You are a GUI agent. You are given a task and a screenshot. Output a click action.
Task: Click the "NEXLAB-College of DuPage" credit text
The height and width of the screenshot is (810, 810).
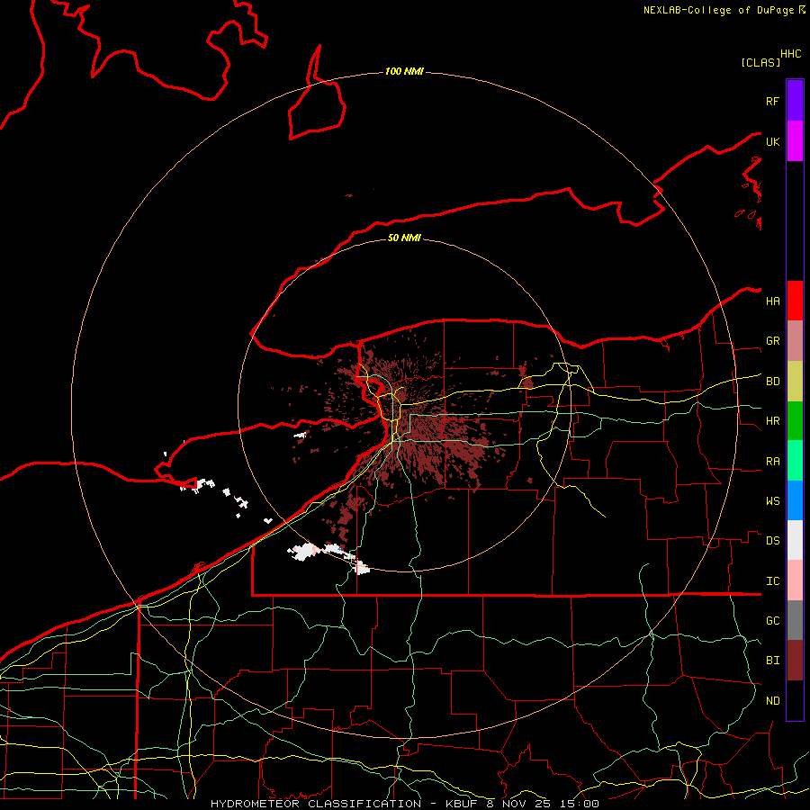point(718,10)
